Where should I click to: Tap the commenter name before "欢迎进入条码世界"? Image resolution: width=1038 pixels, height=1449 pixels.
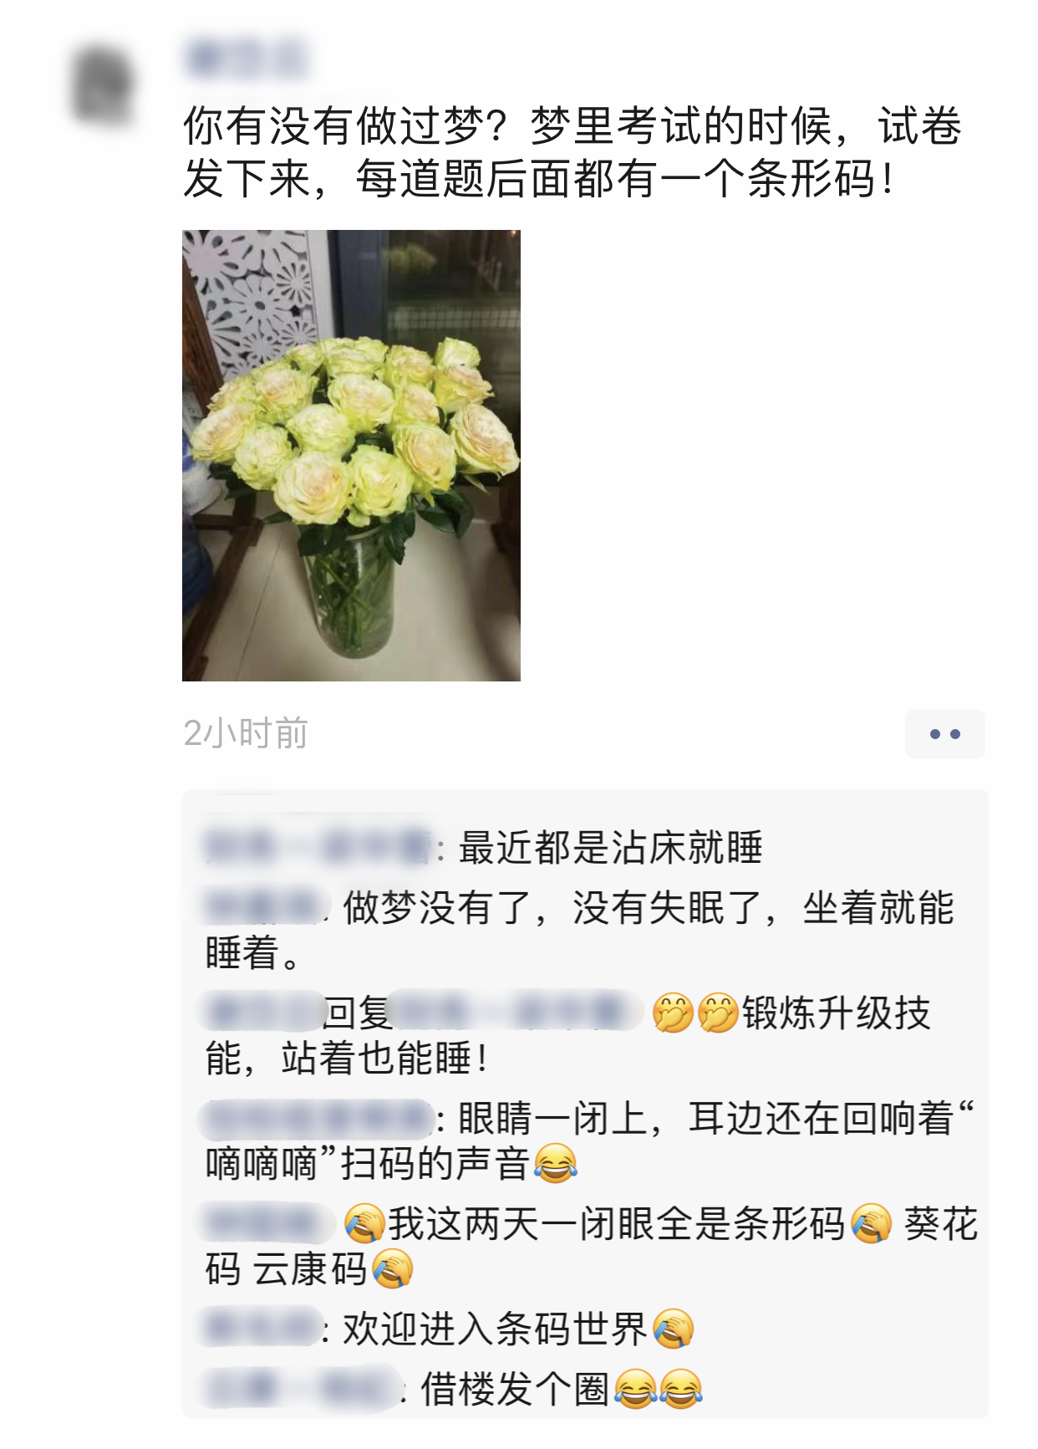[x=261, y=1328]
